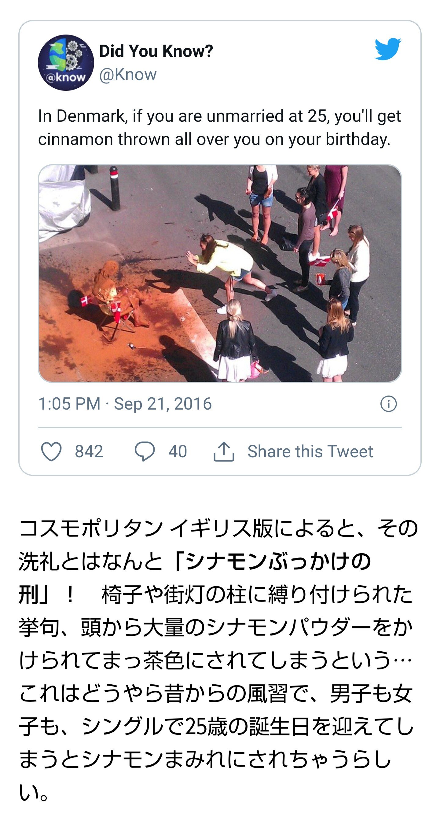Click the Did You Know? account name

coord(156,51)
